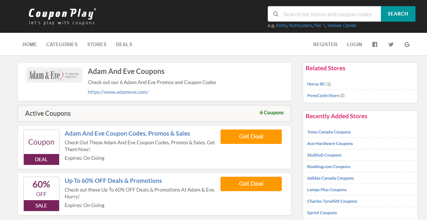
Task: Click the 'Related Stores' heading
Action: (325, 68)
